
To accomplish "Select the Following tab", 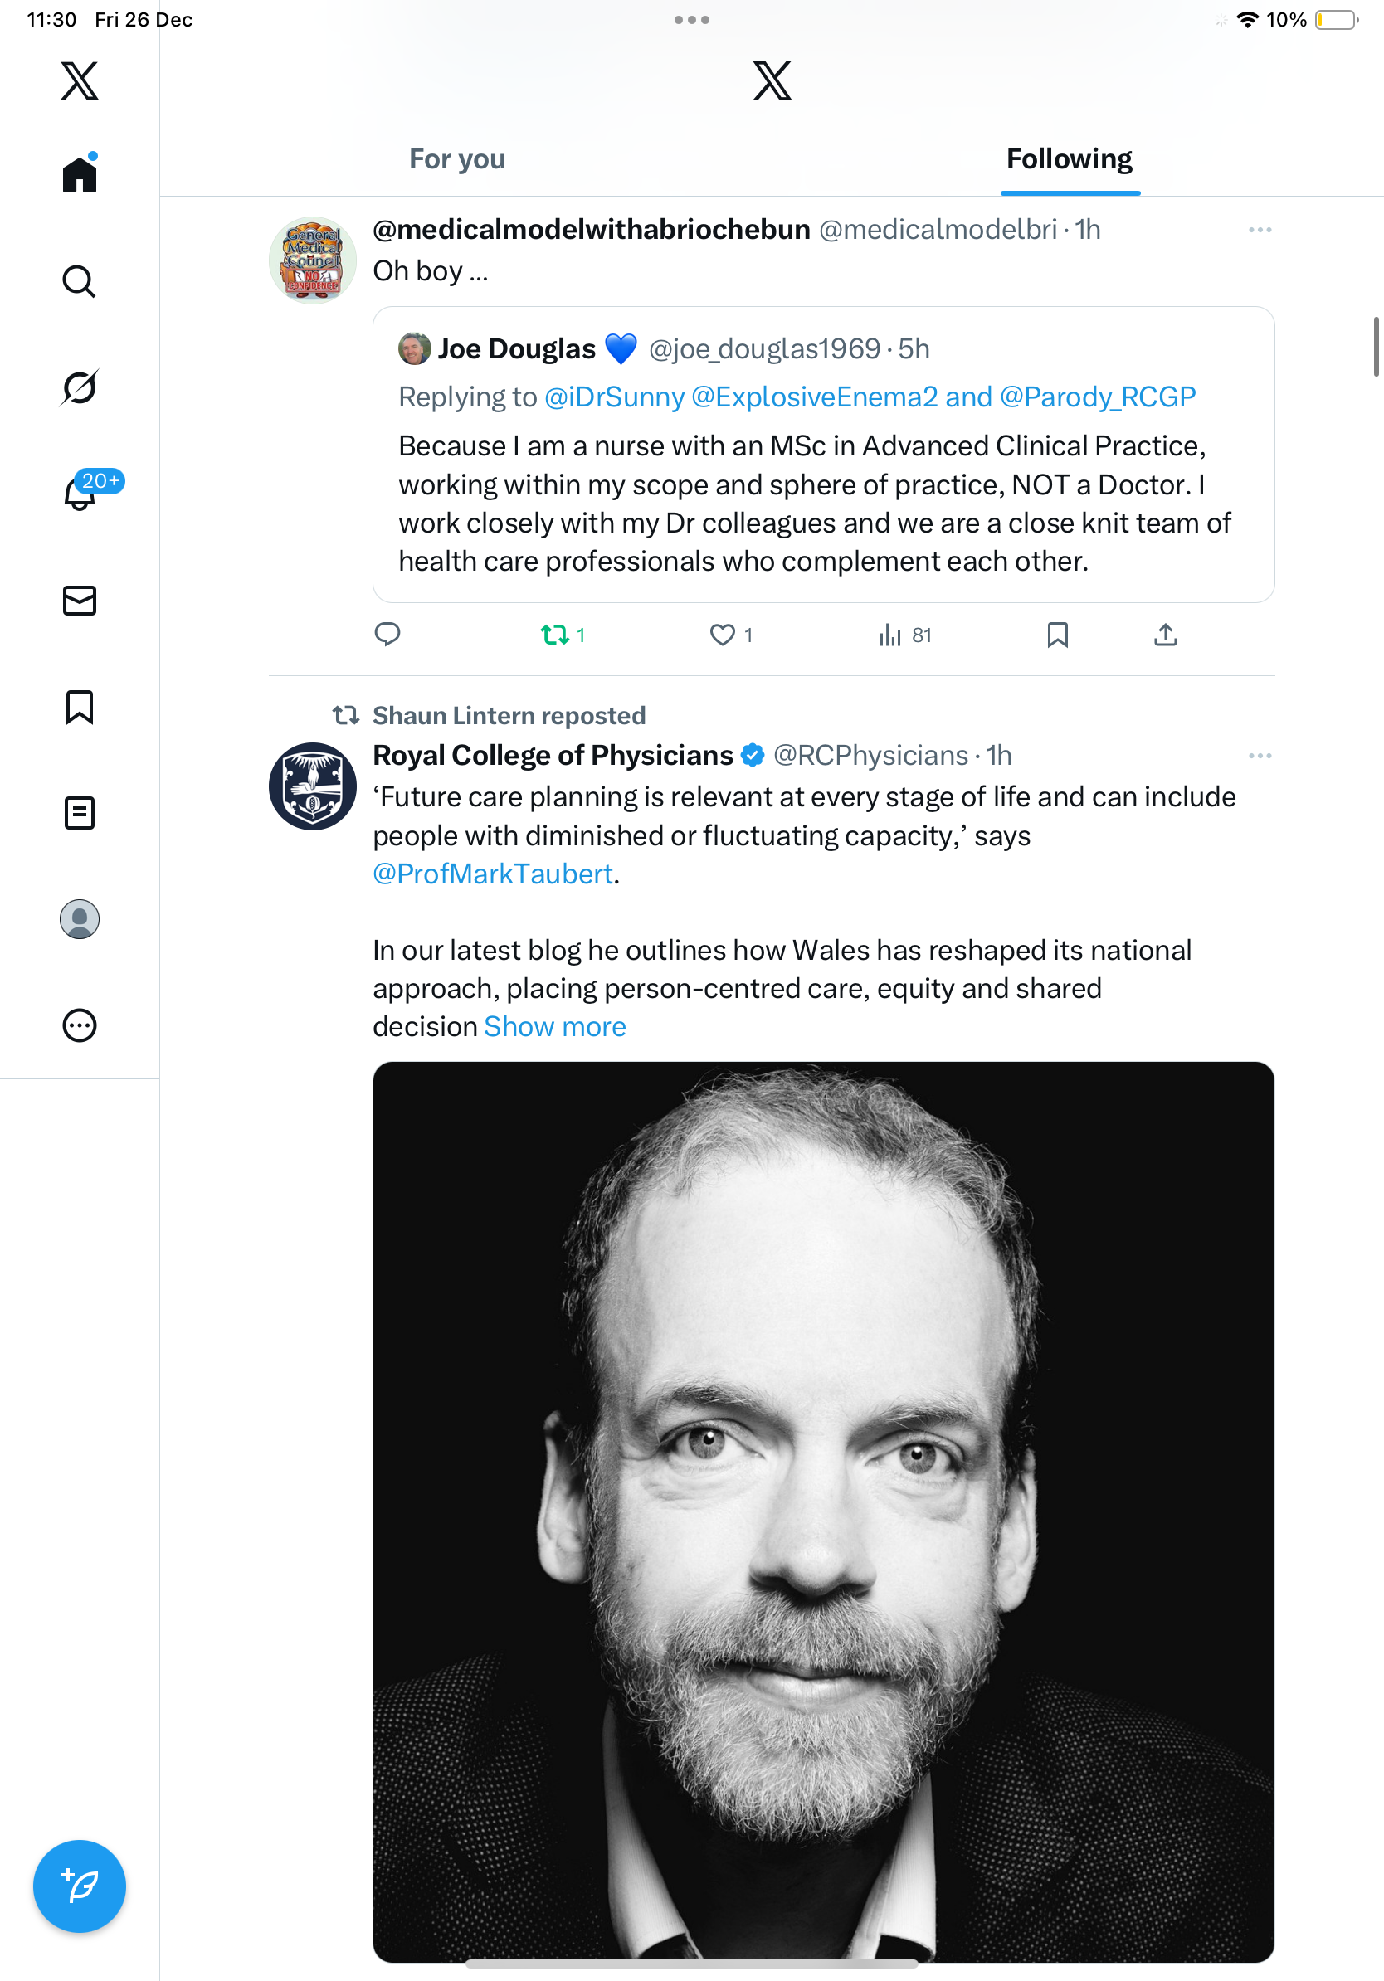I will [x=1069, y=159].
